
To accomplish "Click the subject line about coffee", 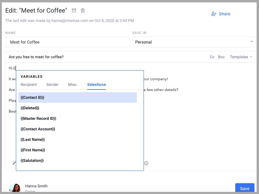I will pos(36,57).
